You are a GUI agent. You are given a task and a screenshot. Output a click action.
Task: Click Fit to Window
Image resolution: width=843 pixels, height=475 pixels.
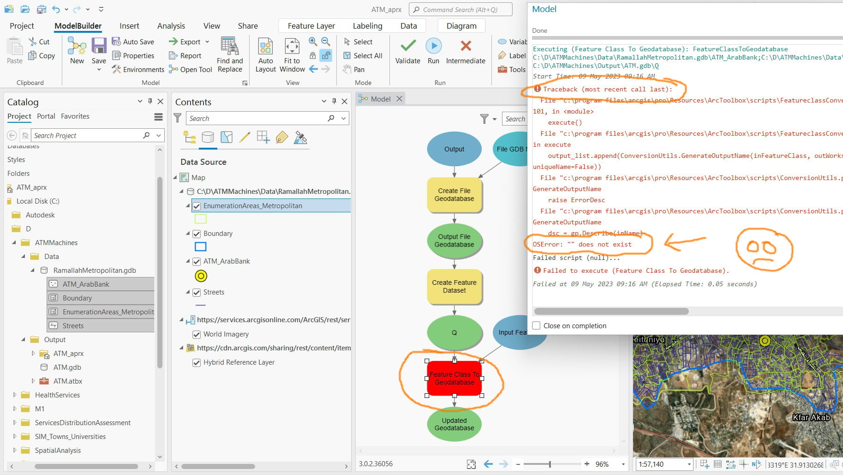tap(292, 55)
